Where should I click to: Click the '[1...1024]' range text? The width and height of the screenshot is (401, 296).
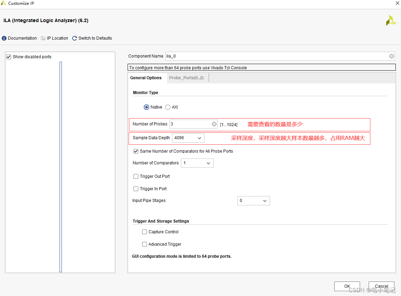tap(229, 124)
